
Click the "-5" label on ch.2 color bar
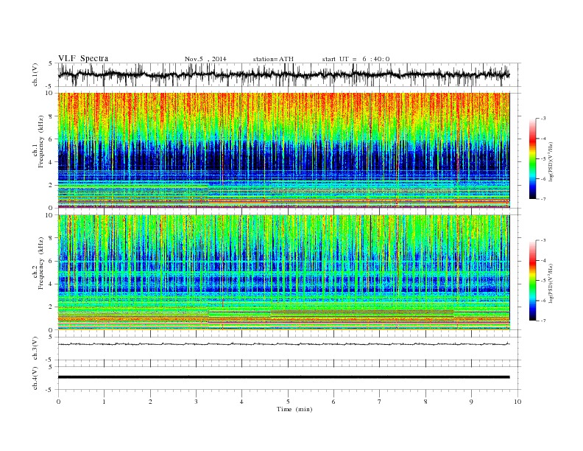(543, 281)
